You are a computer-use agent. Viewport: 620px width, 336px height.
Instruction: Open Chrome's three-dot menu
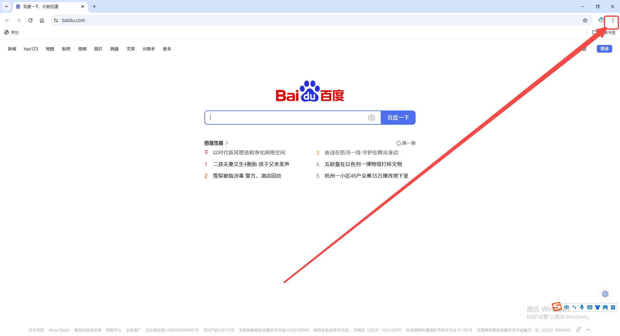613,20
